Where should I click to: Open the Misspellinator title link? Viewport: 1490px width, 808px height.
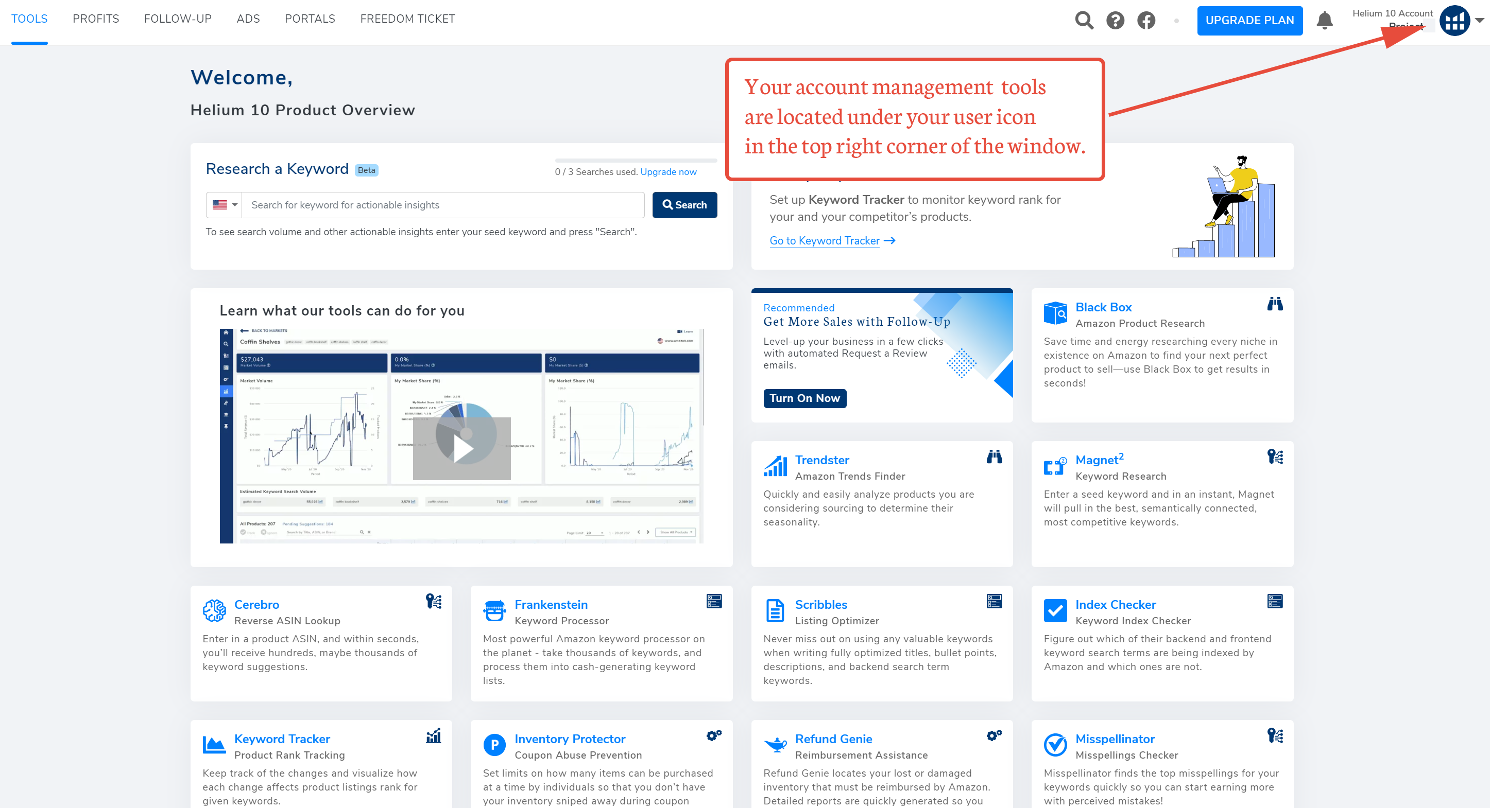(x=1114, y=738)
